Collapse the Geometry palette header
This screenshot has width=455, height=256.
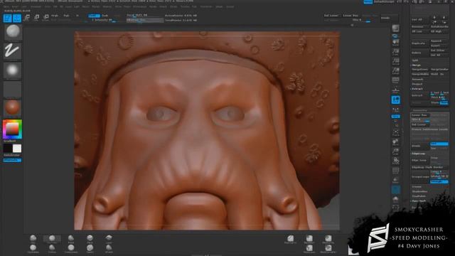point(420,110)
